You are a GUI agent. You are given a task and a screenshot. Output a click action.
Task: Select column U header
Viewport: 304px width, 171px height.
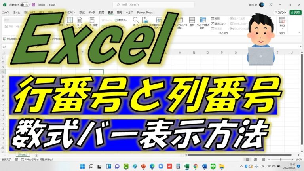291,53
